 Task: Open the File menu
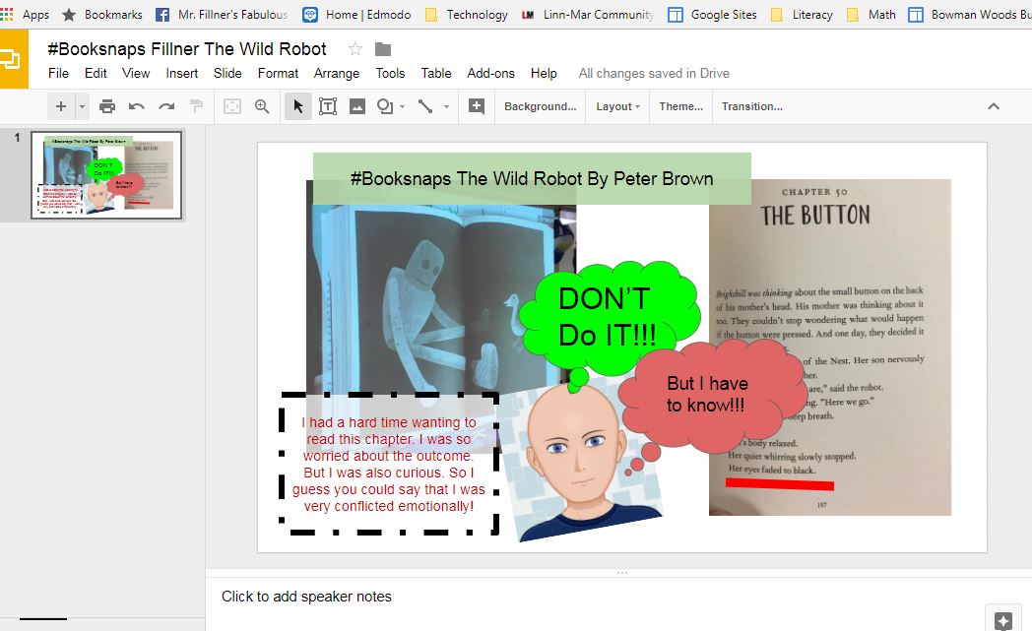(58, 74)
